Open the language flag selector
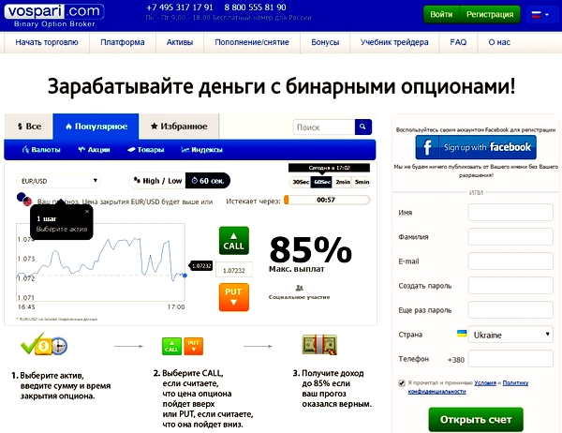Screen dimensions: 562x433 click(538, 15)
